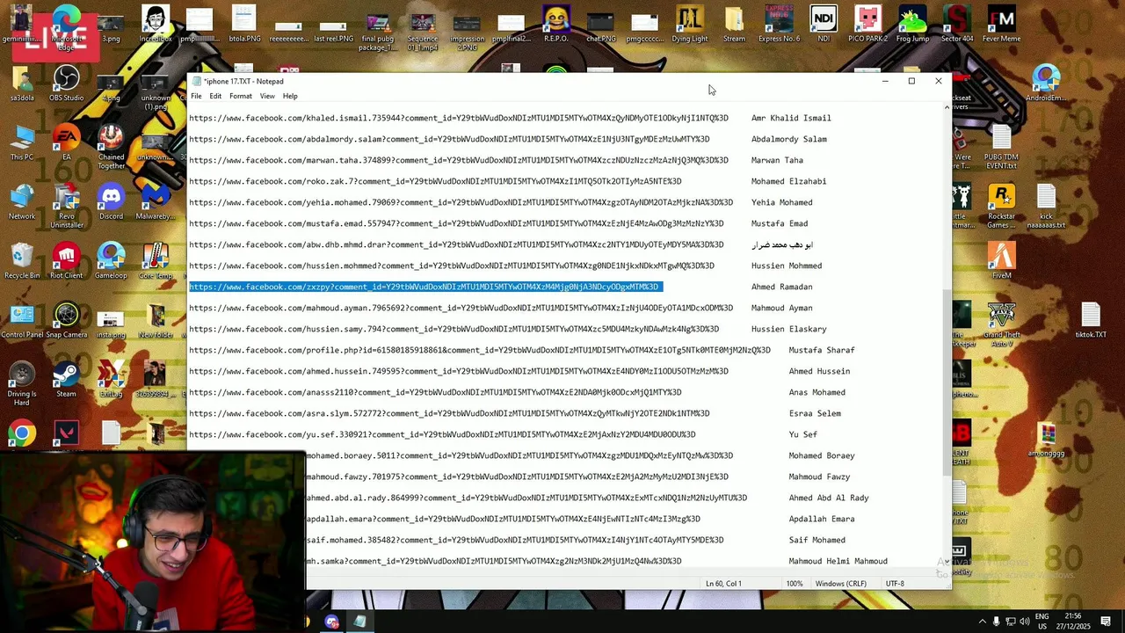The width and height of the screenshot is (1125, 633).
Task: Open the PICO PARK 2 shortcut
Action: [867, 25]
